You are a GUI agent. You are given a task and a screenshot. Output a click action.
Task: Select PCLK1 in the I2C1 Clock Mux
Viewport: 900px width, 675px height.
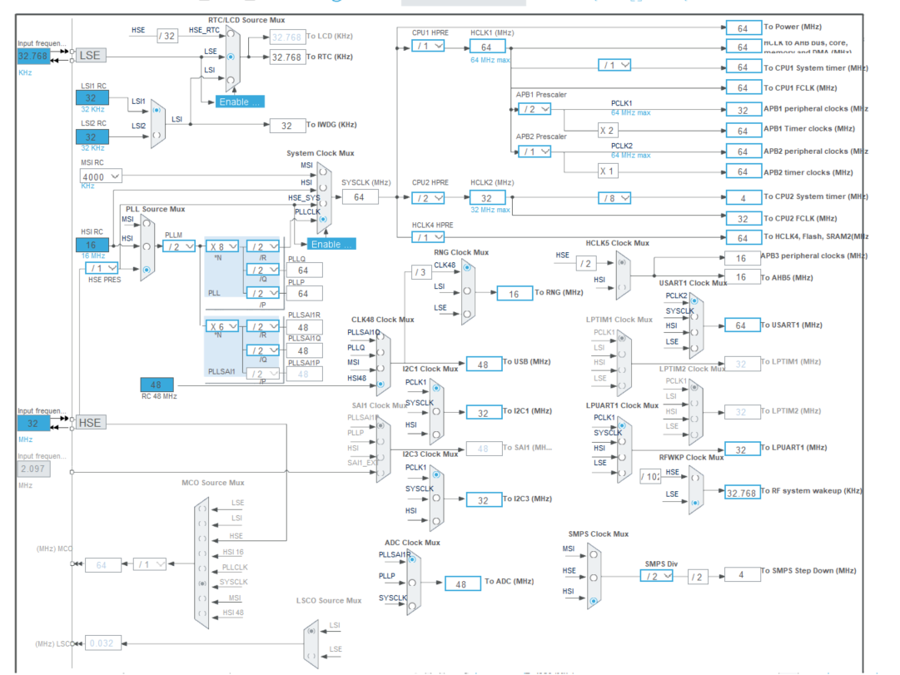tap(435, 389)
